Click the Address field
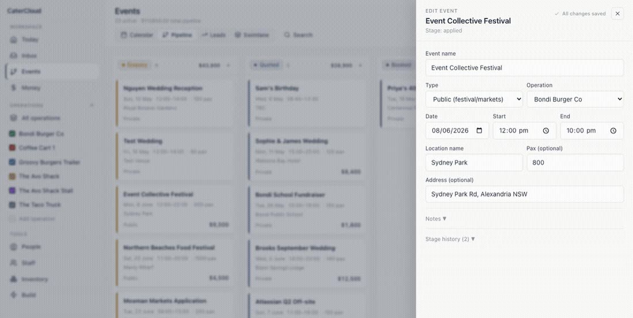Image resolution: width=633 pixels, height=318 pixels. click(524, 194)
